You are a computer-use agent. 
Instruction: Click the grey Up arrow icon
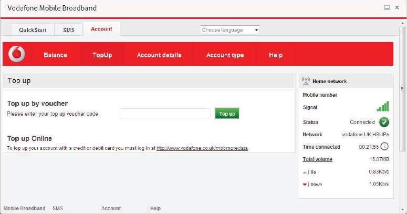(x=305, y=172)
